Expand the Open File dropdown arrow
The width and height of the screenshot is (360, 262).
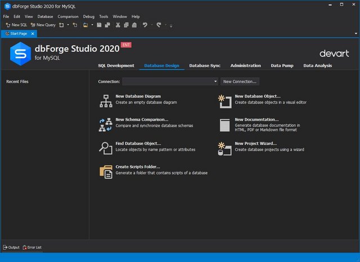(x=92, y=25)
